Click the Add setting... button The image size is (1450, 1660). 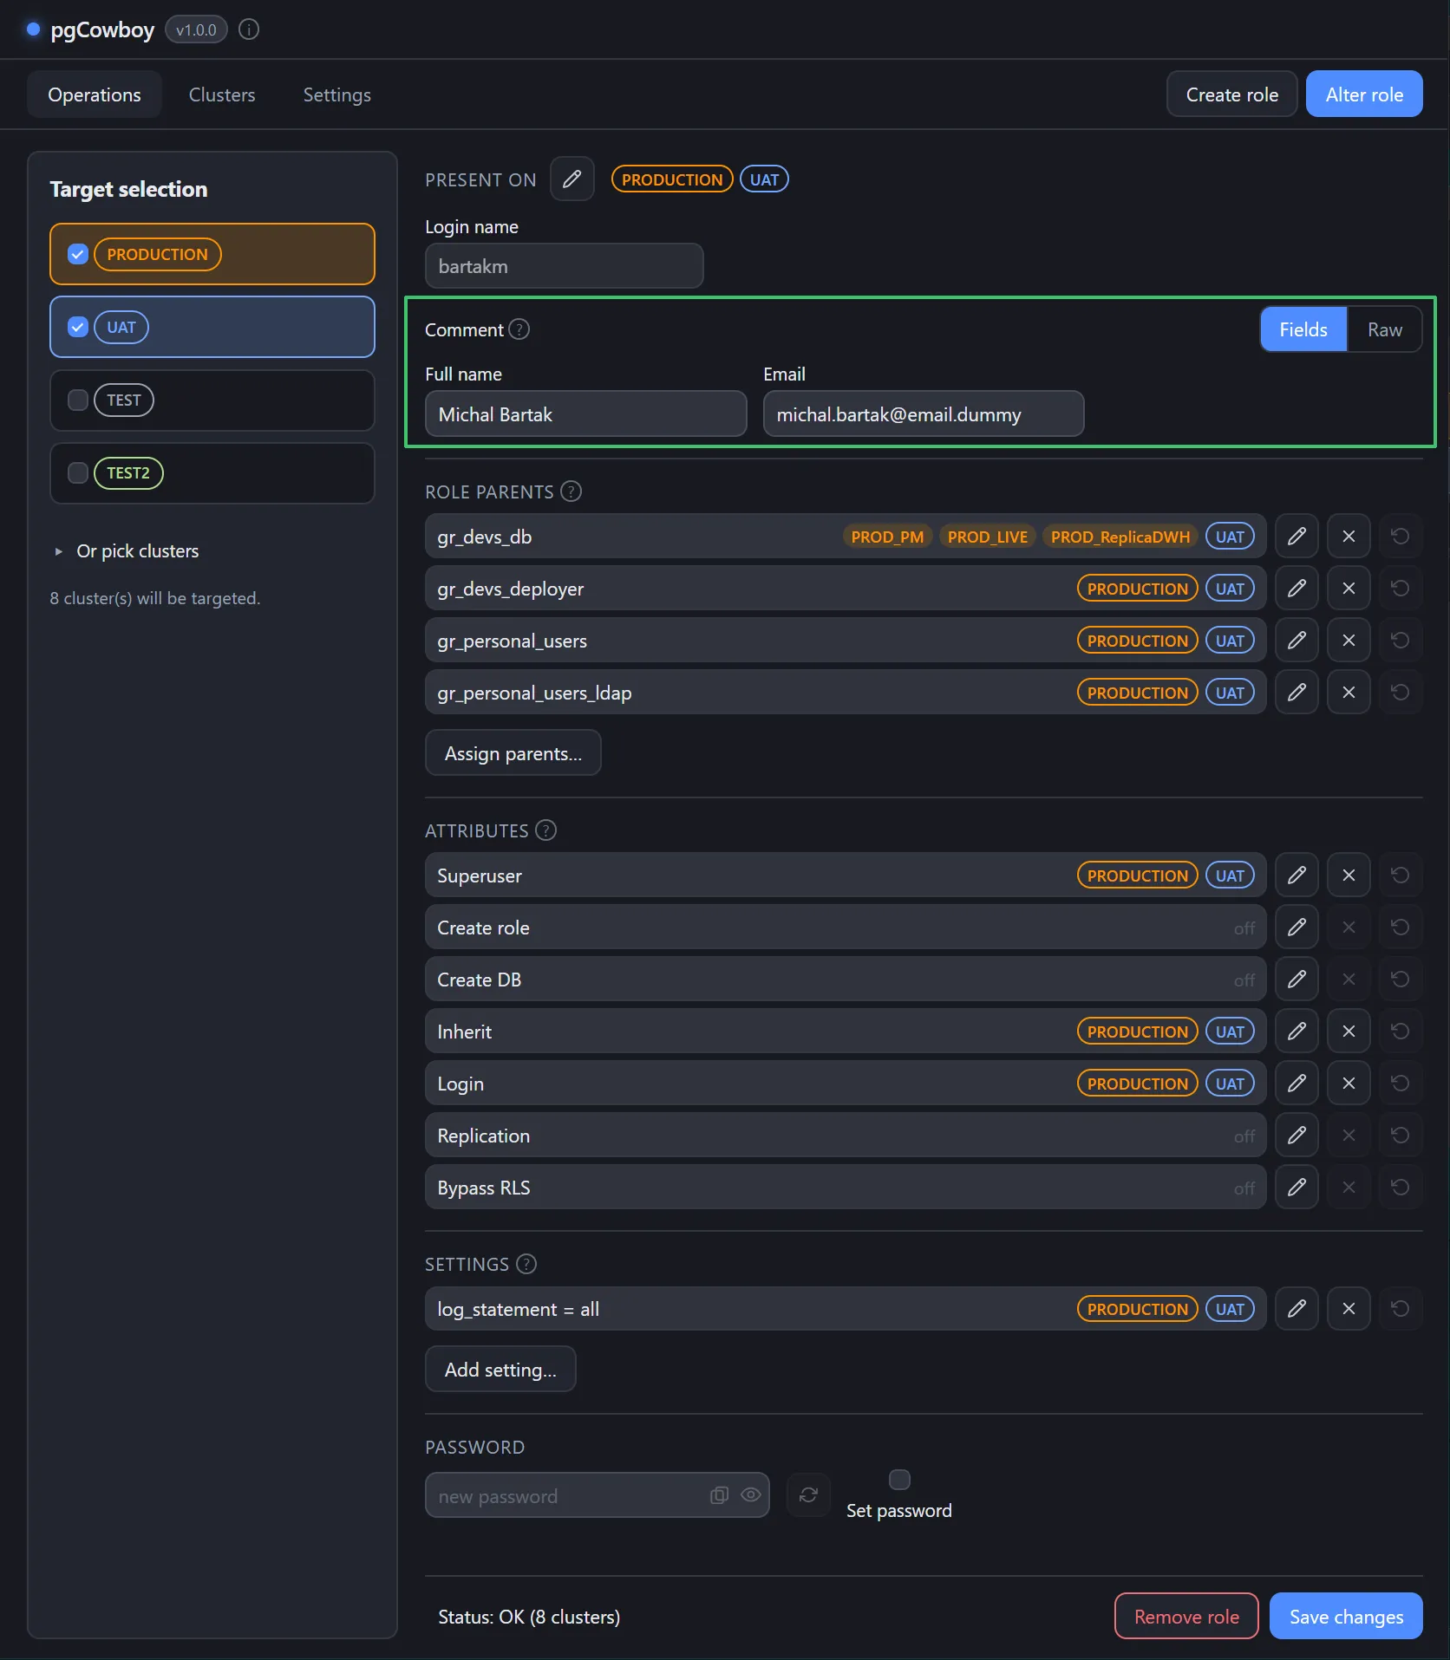tap(500, 1370)
